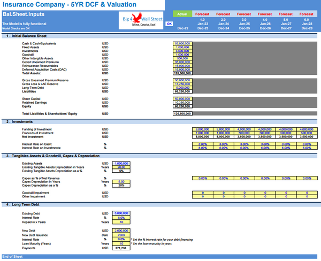Select the Gross Loss & LAE Reserve cell
The height and width of the screenshot is (261, 321).
tap(182, 84)
